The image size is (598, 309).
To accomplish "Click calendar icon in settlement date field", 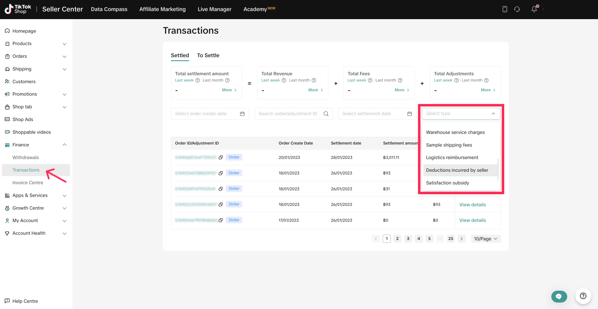I will click(x=409, y=114).
